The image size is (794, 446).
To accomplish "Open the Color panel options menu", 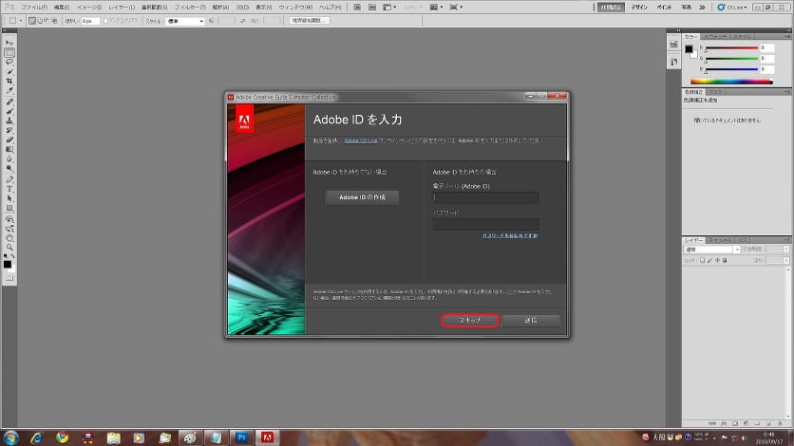I will pyautogui.click(x=787, y=36).
